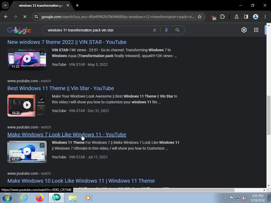Click the Google search text field
Screen dimensions: 271x203
coord(98,30)
